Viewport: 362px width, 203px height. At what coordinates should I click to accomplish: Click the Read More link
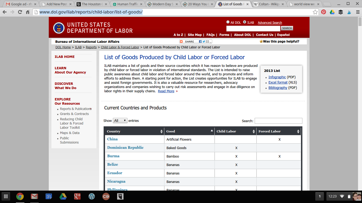point(166,91)
